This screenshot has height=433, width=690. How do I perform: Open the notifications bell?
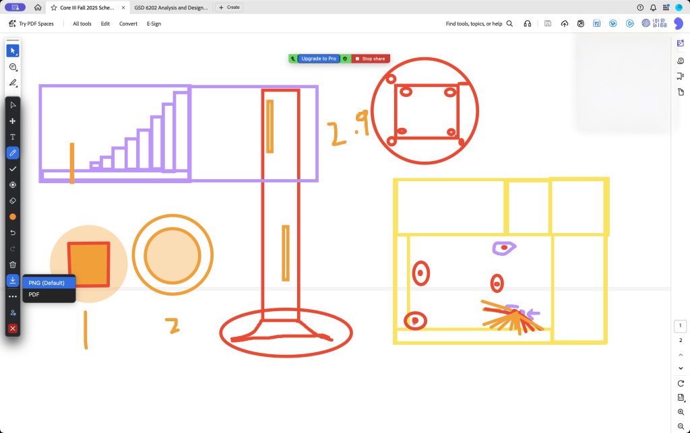coord(652,7)
